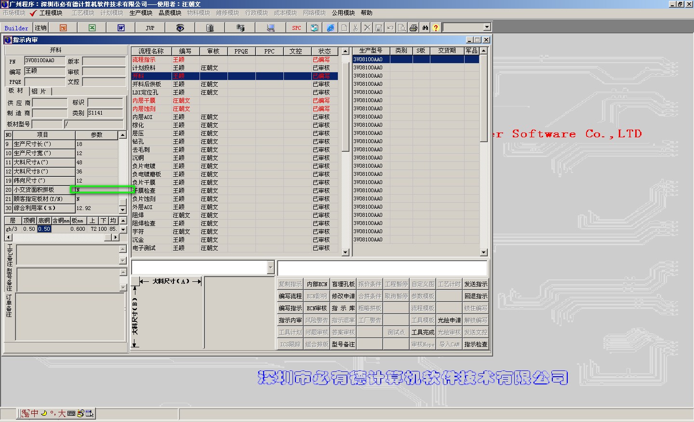This screenshot has height=422, width=694.
Task: Click the 指示内审 button
Action: pyautogui.click(x=290, y=320)
